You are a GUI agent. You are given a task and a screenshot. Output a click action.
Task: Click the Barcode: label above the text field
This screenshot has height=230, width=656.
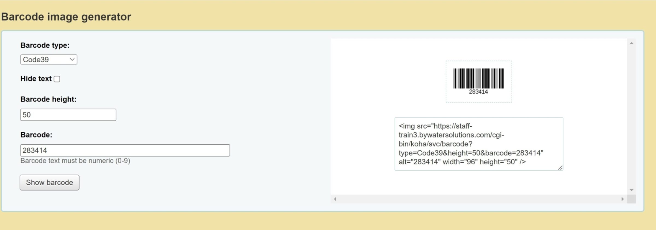tap(36, 135)
